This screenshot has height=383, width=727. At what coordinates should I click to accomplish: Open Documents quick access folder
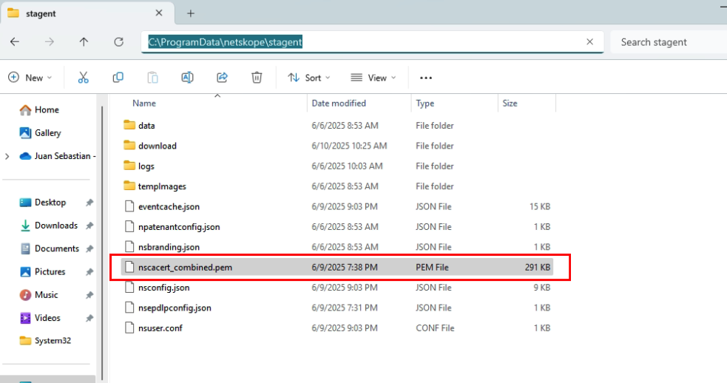click(49, 249)
